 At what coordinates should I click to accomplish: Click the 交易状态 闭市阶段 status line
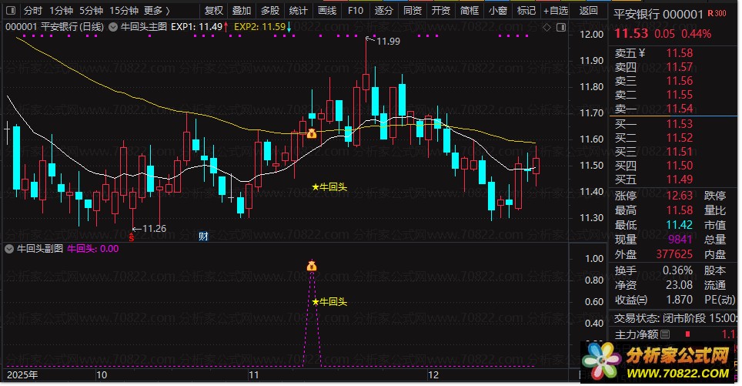coord(675,317)
